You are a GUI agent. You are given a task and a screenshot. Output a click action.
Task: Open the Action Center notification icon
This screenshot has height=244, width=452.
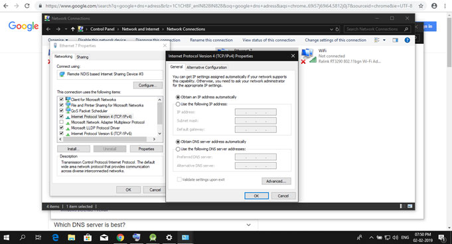[x=441, y=237]
